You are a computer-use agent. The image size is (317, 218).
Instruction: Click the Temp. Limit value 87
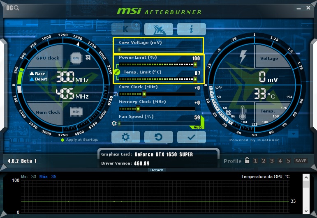[x=197, y=73]
